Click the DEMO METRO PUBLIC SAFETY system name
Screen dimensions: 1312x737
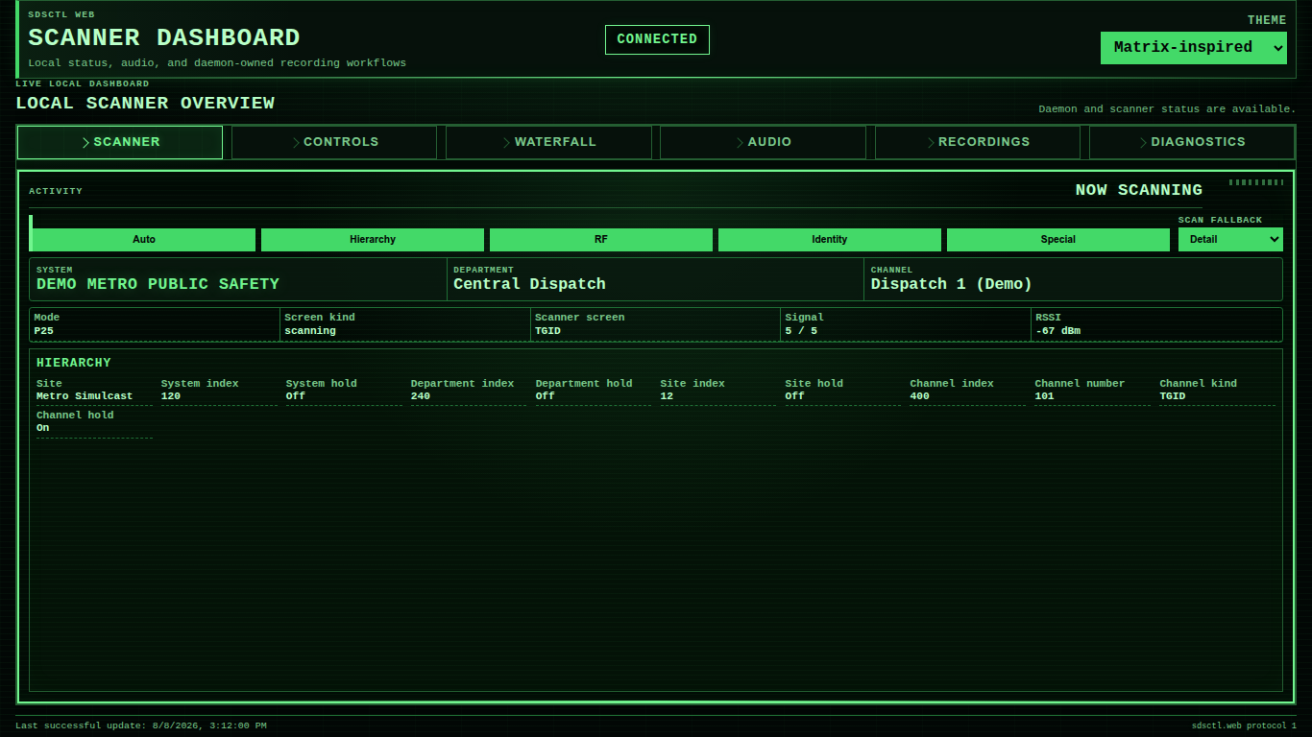tap(158, 284)
